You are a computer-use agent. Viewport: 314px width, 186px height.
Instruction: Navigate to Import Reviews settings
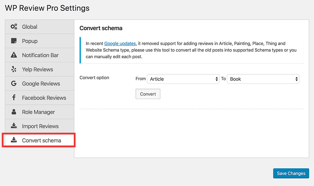[40, 126]
